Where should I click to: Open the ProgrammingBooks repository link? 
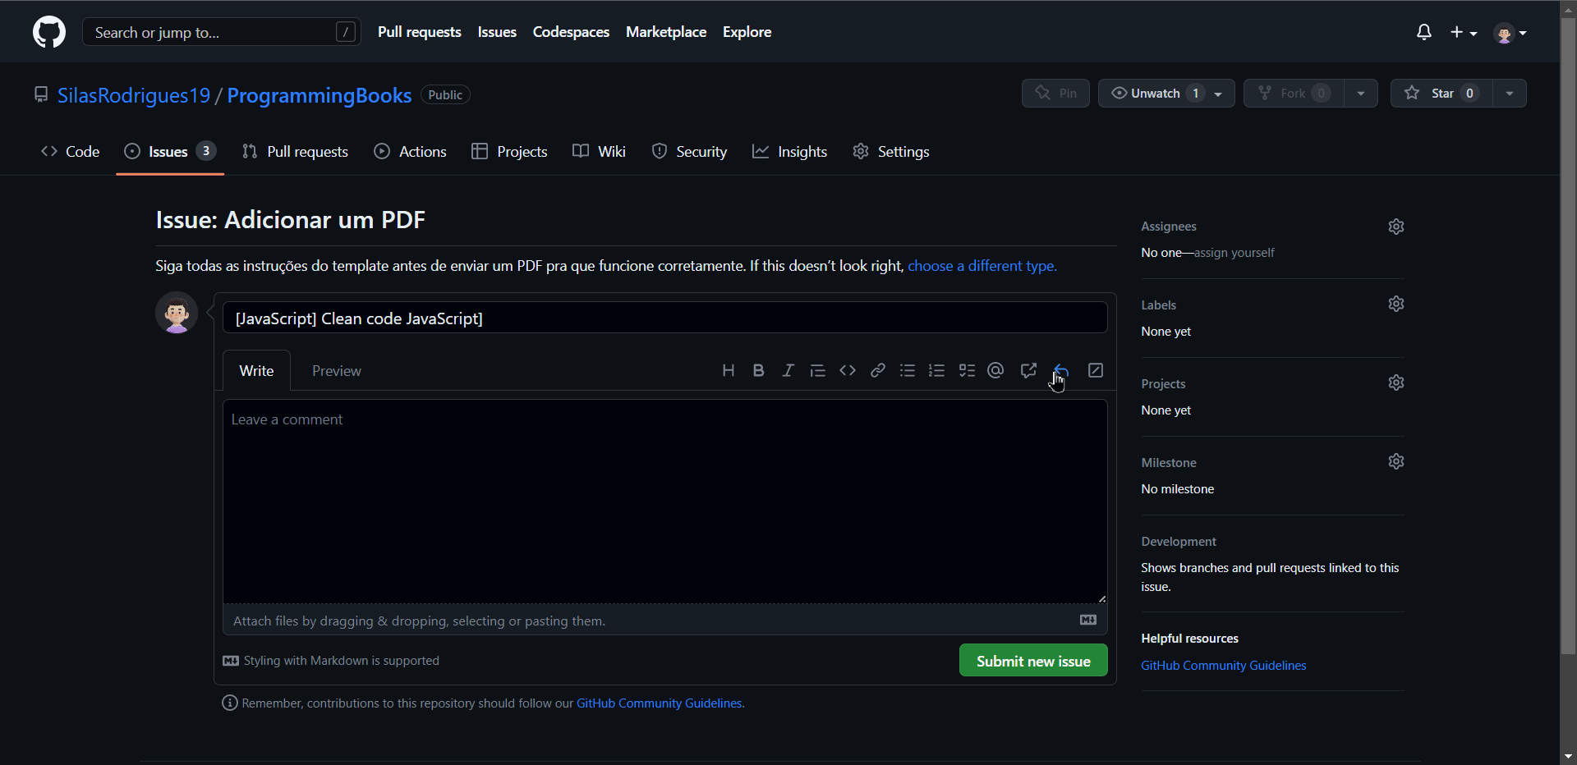coord(320,95)
